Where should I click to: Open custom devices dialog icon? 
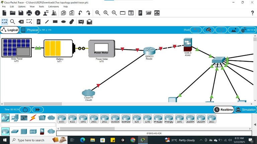[x=131, y=13]
